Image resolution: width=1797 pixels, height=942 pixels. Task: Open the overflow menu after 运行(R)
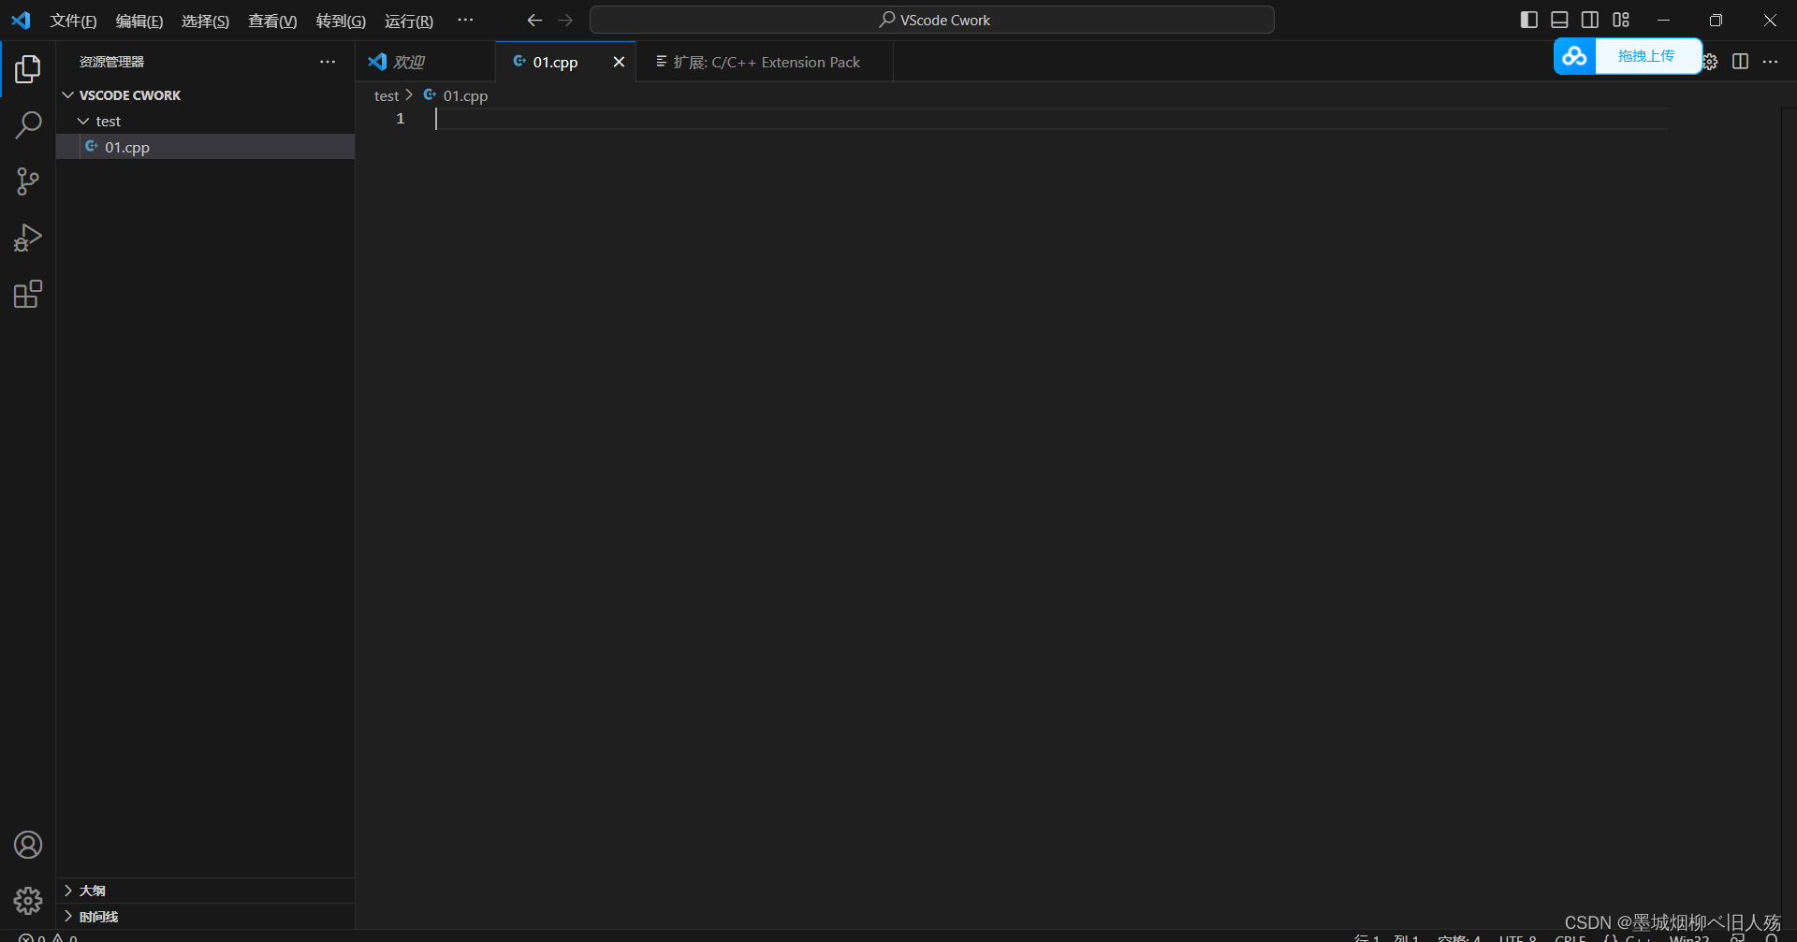pos(465,20)
